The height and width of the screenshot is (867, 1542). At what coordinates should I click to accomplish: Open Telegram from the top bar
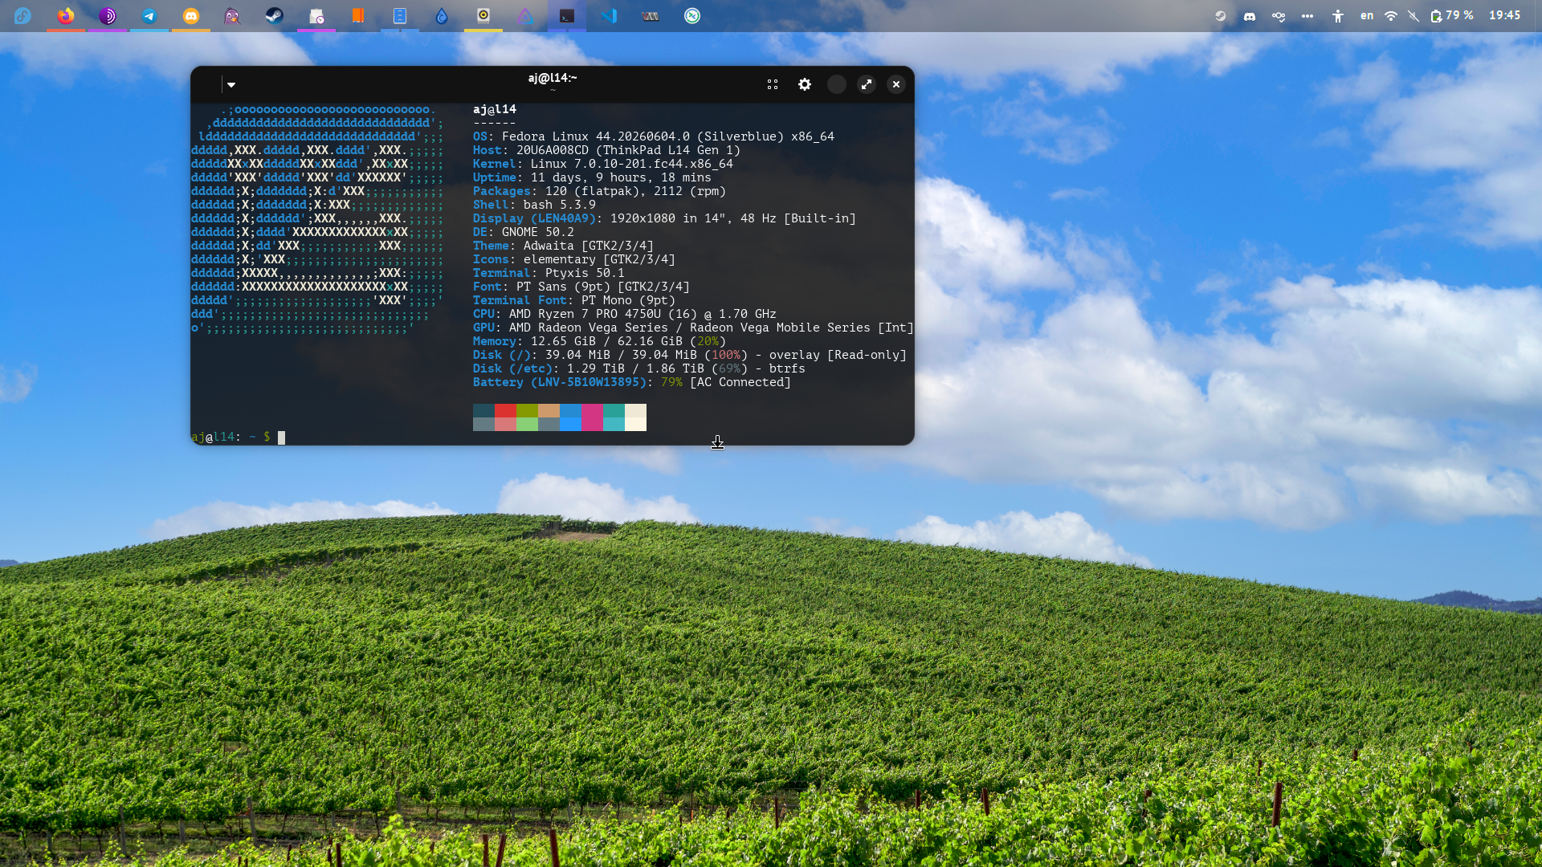[x=149, y=16]
